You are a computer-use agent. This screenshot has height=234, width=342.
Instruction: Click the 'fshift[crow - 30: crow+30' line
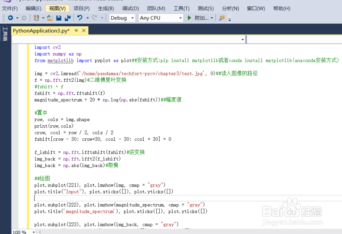click(x=103, y=139)
